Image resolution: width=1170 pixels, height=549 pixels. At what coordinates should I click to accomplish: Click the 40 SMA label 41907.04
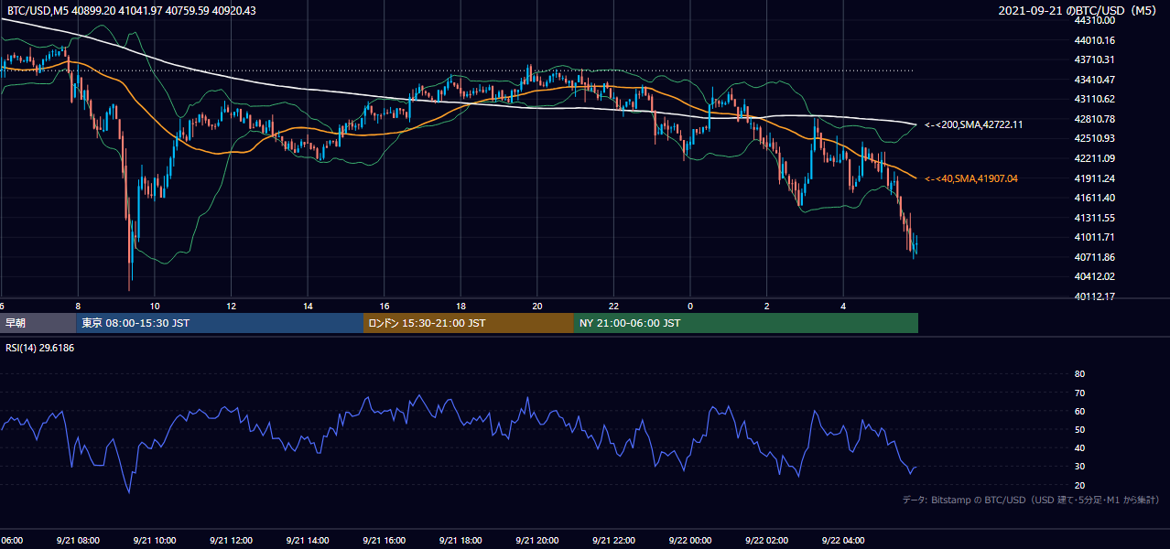971,178
